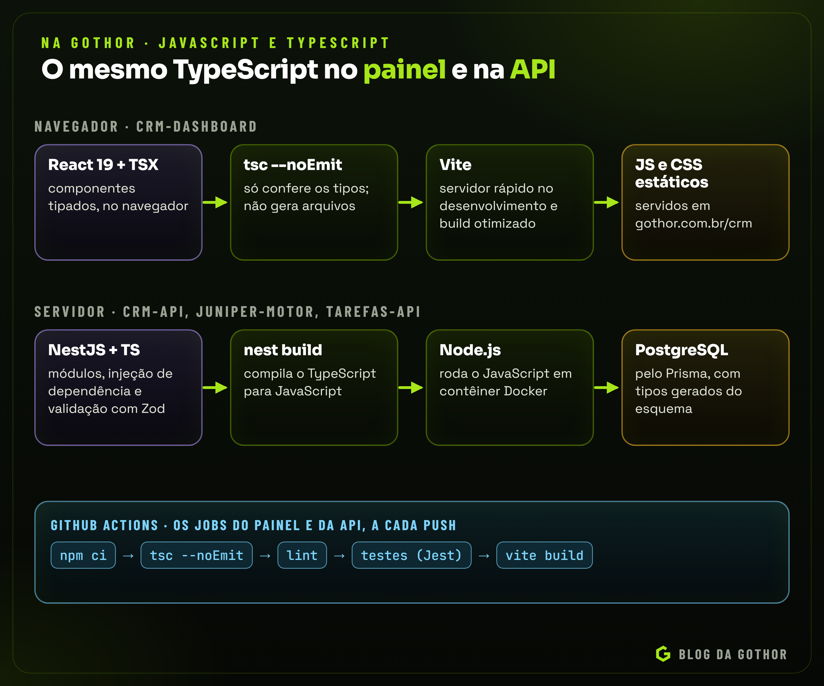Click the "JS e CSS estáticos" card
The width and height of the screenshot is (824, 686).
pyautogui.click(x=706, y=202)
